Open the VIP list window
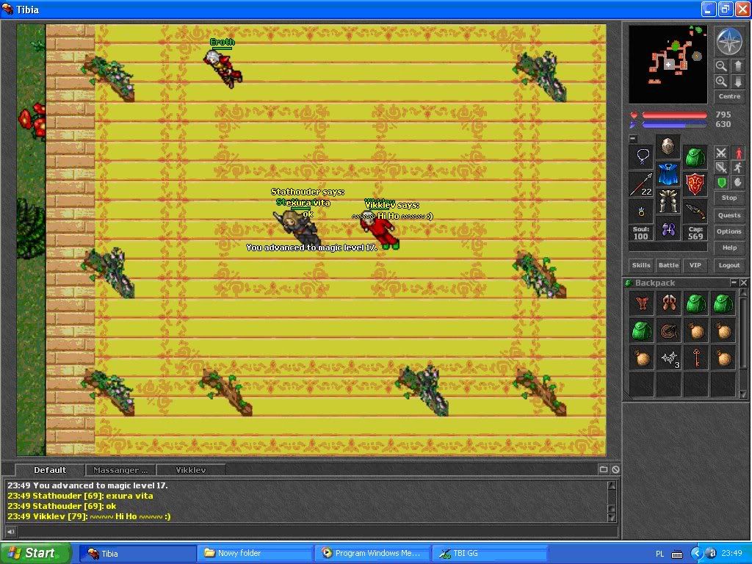 click(x=695, y=265)
